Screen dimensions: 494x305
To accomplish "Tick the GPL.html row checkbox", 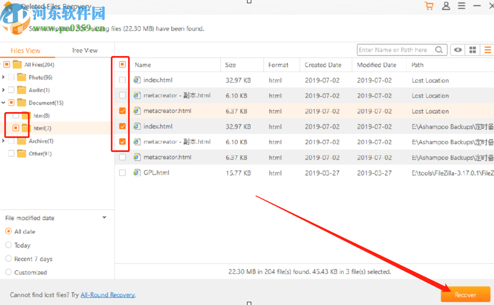I will [x=122, y=172].
